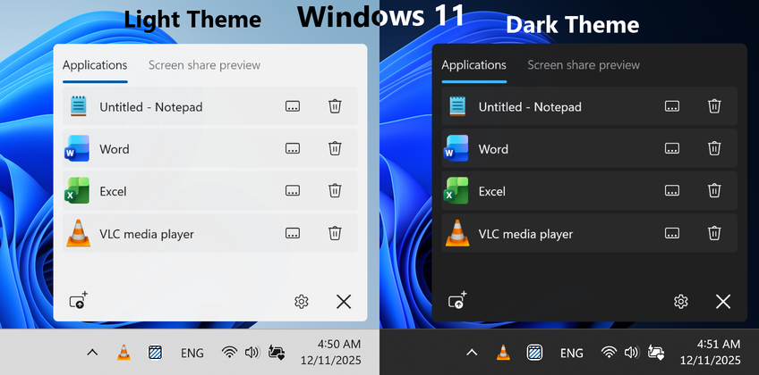The width and height of the screenshot is (759, 375).
Task: Open Word options button in light theme panel
Action: pyautogui.click(x=293, y=148)
